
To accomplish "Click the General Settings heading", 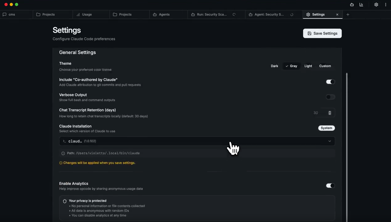I will pyautogui.click(x=77, y=52).
